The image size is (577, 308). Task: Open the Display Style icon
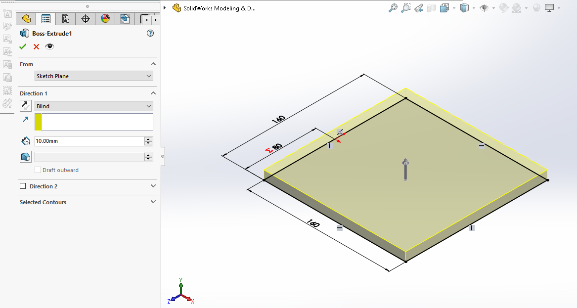point(464,8)
